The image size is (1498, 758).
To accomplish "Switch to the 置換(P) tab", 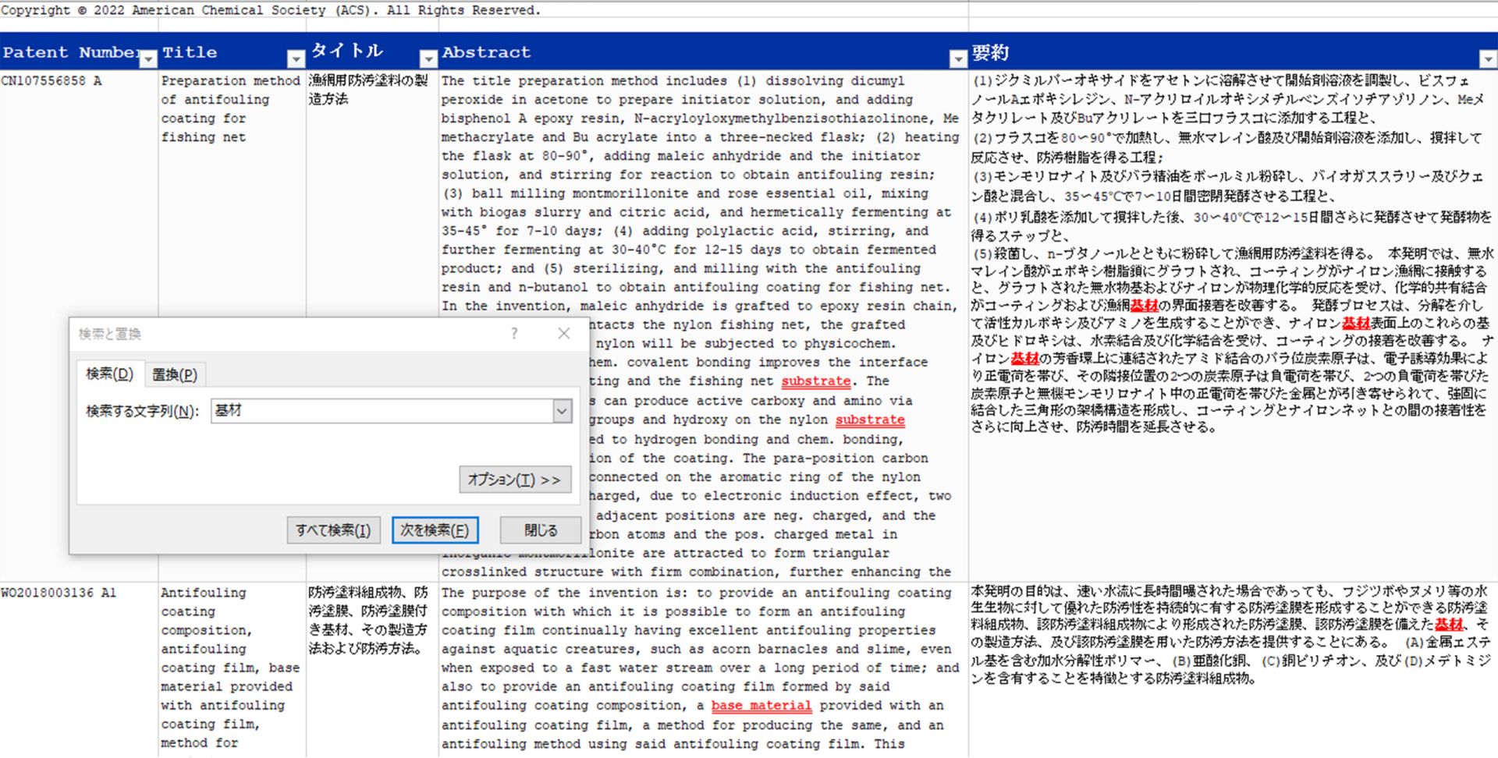I will pyautogui.click(x=174, y=375).
